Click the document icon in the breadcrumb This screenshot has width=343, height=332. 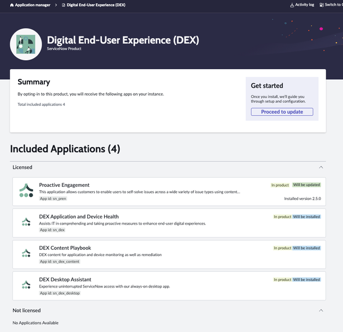coord(64,5)
